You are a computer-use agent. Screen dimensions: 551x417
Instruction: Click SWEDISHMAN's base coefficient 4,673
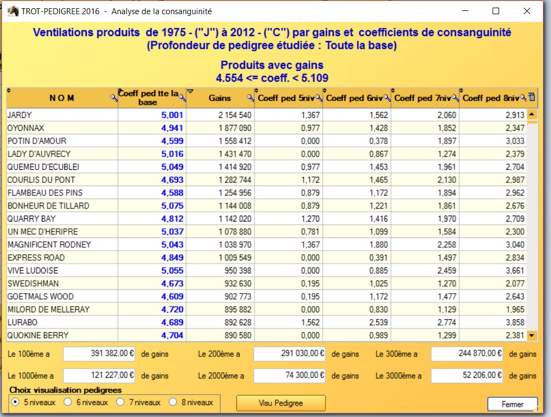point(172,283)
